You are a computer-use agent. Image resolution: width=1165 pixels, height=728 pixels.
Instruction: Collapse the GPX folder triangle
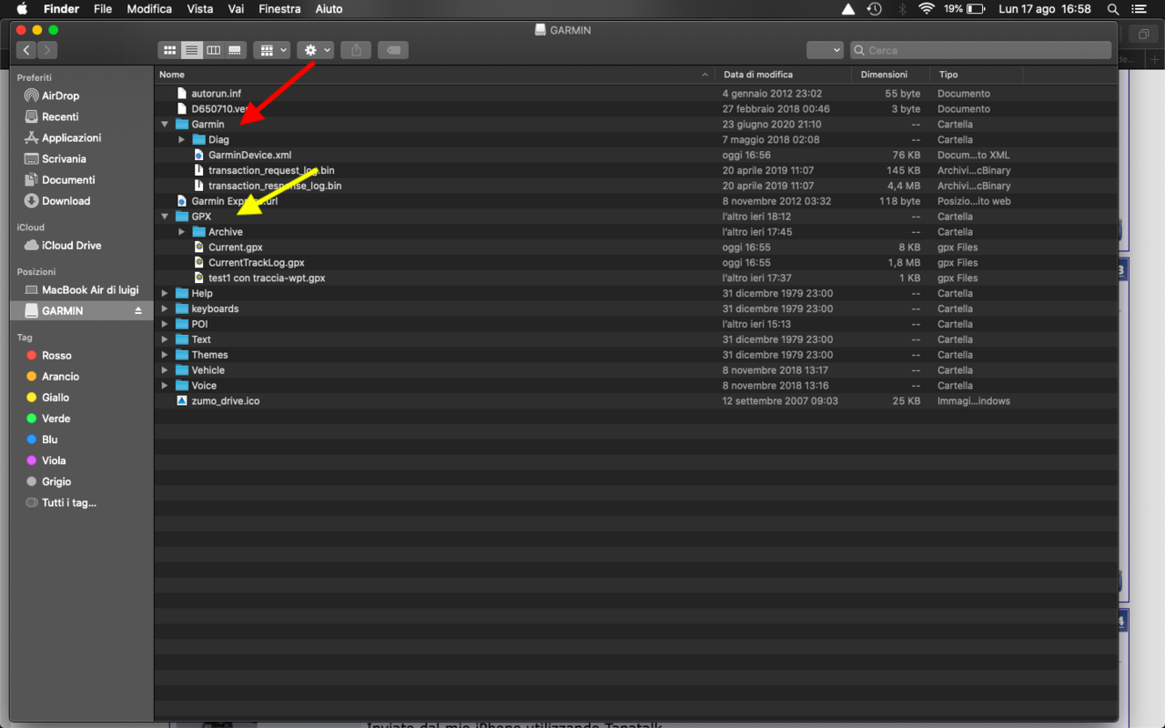pyautogui.click(x=165, y=217)
